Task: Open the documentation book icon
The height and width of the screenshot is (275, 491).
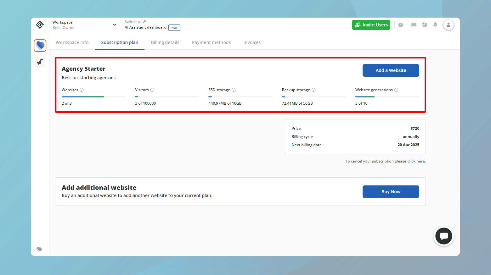Action: pos(414,25)
